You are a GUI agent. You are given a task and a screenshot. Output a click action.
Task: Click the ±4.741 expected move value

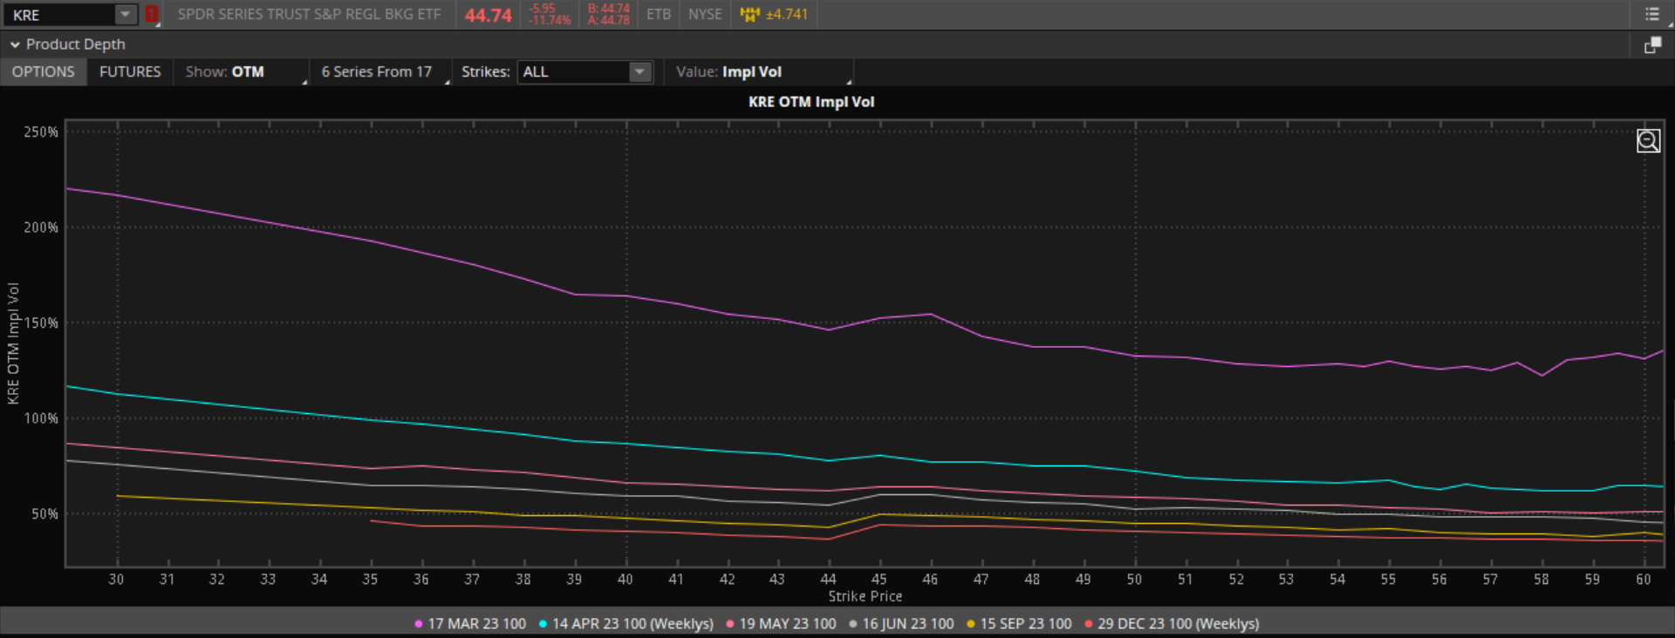[786, 14]
